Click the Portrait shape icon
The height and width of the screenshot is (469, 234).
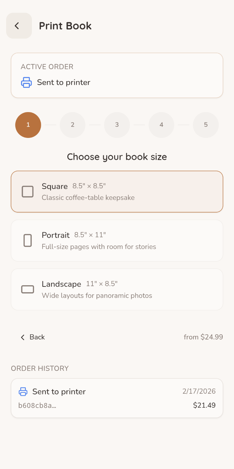pos(27,241)
